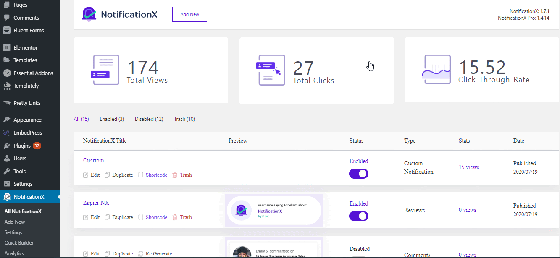Click the Trash bin icon for Zapier NX
This screenshot has width=560, height=258.
click(175, 217)
